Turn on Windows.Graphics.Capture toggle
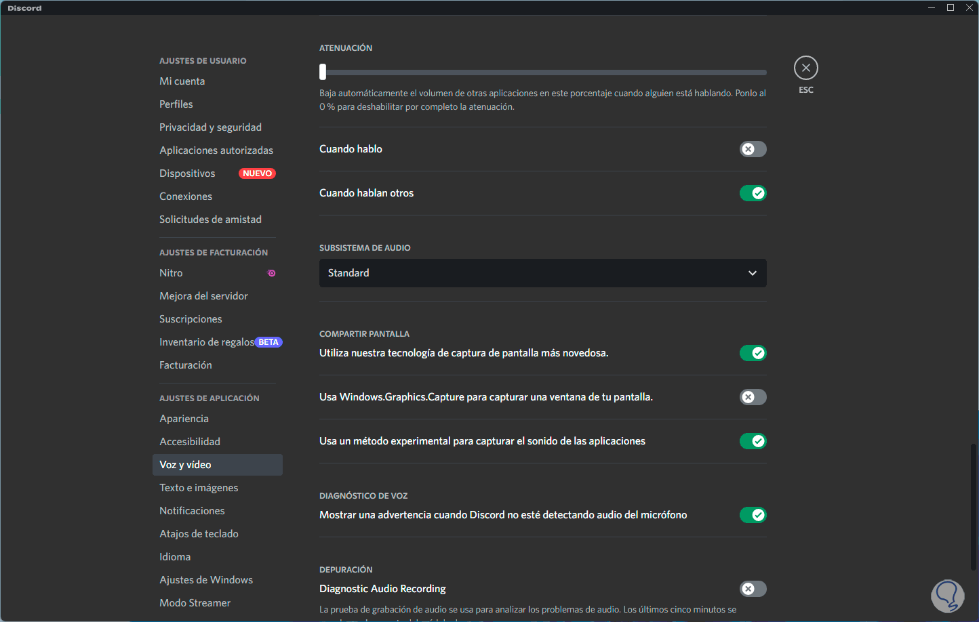 [753, 397]
